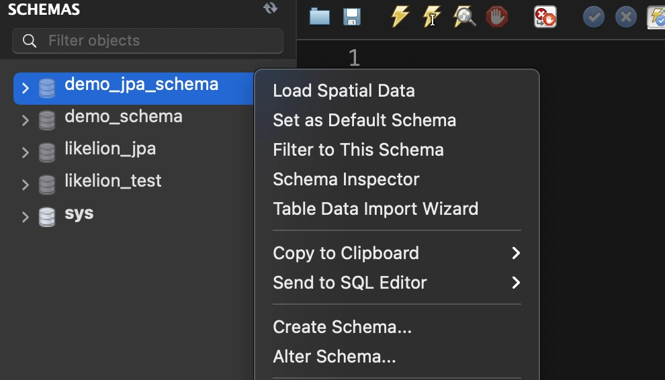
Task: Expand the likelion_jpa schema
Action: tap(26, 152)
